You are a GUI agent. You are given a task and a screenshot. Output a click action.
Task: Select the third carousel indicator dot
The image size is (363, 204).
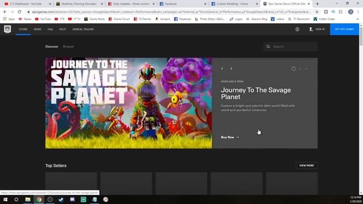(x=306, y=69)
